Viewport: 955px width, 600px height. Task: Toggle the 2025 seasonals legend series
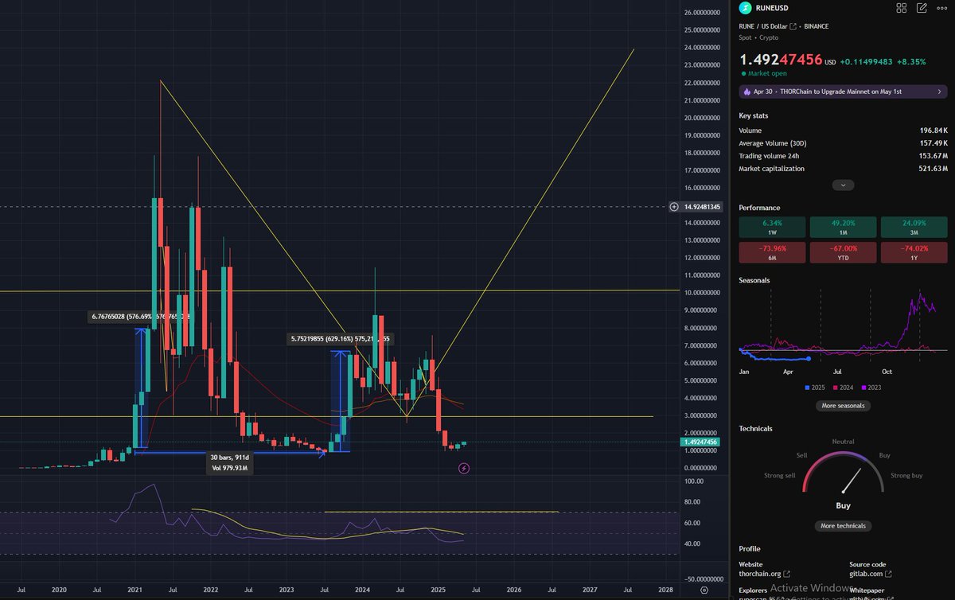(816, 388)
